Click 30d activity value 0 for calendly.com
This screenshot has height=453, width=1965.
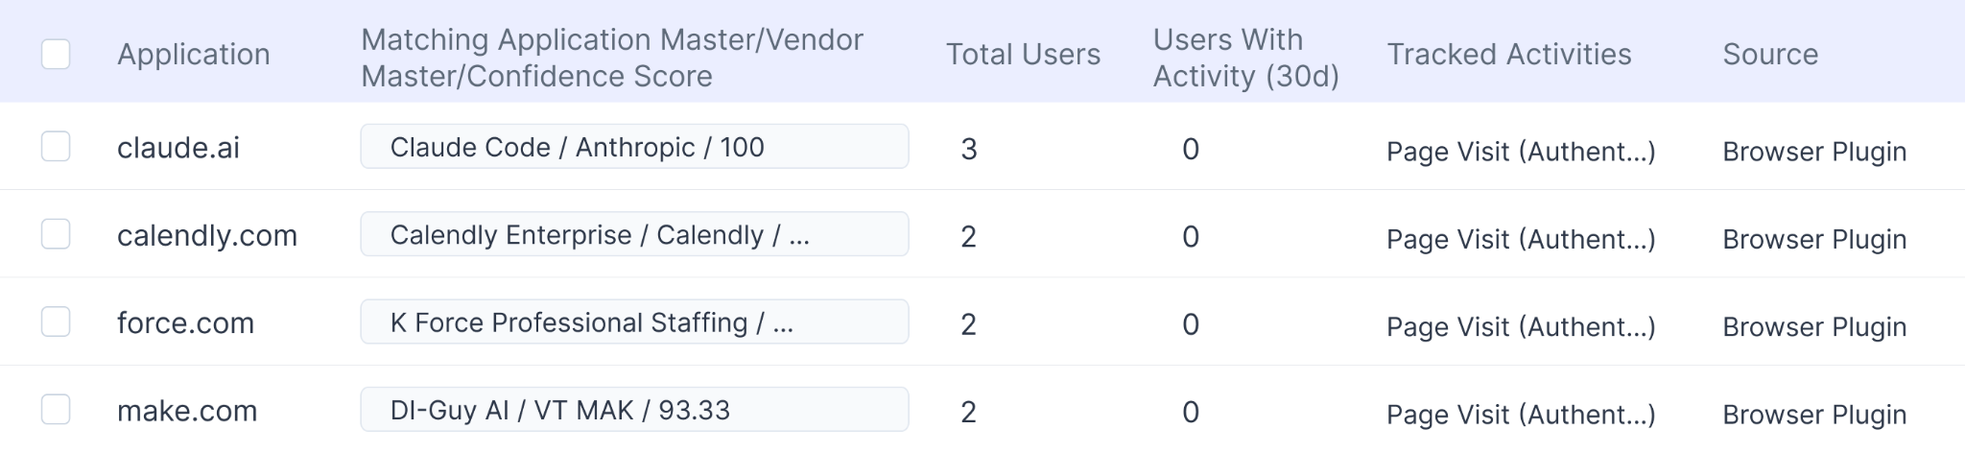click(x=1191, y=236)
